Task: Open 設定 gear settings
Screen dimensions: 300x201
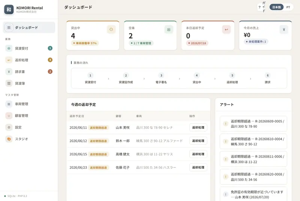Action: [29, 127]
